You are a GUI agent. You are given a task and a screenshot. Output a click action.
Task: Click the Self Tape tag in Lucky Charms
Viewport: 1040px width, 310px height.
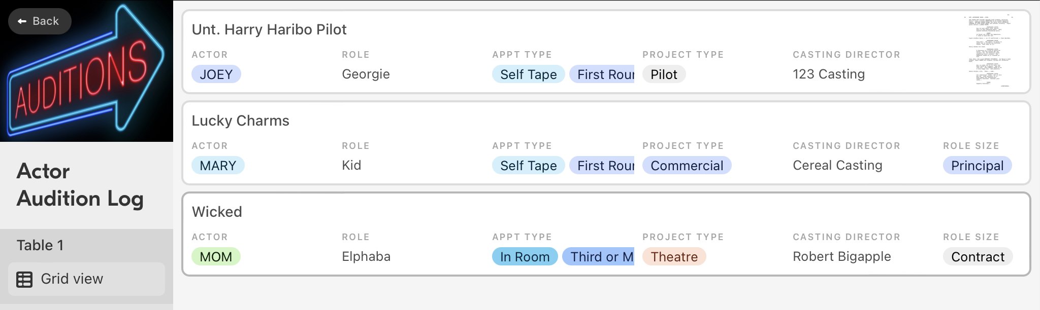point(528,166)
